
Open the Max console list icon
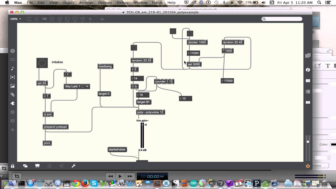[x=308, y=92]
